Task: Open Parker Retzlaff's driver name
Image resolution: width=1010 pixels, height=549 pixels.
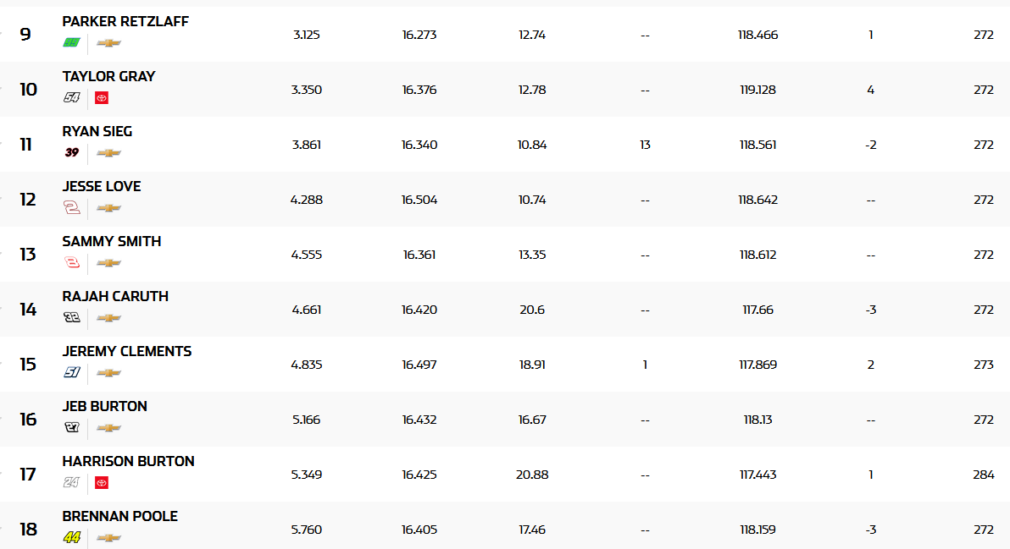Action: [125, 21]
